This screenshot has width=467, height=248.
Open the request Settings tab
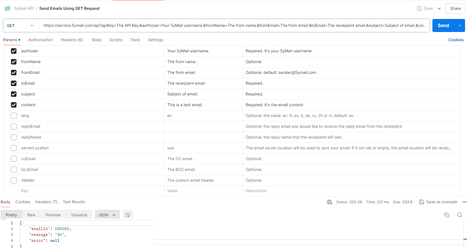click(155, 40)
